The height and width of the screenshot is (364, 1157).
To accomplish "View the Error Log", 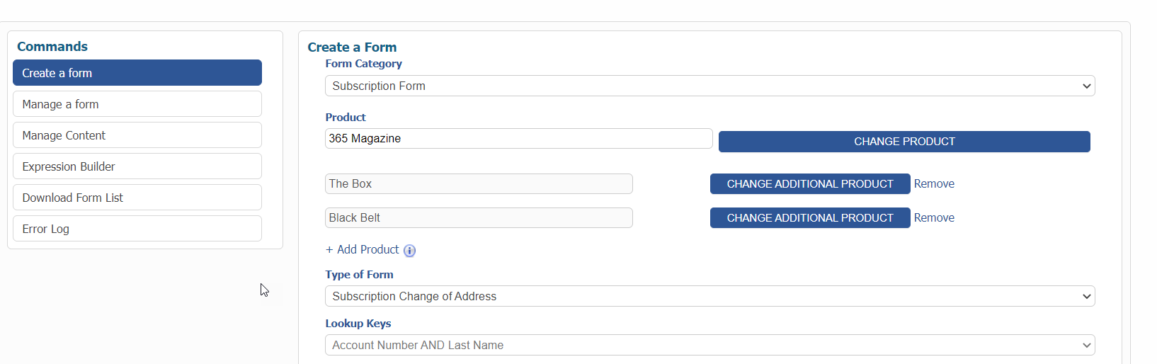I will tap(137, 229).
